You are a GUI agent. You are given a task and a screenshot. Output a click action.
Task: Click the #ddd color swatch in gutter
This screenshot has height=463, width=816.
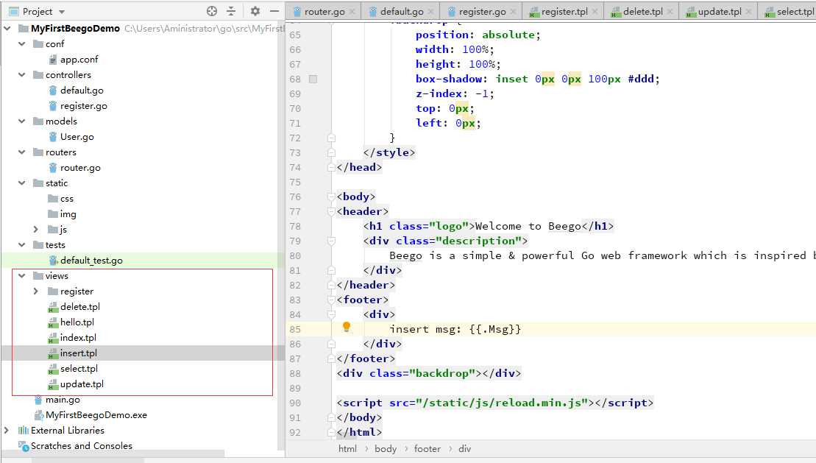pyautogui.click(x=313, y=79)
